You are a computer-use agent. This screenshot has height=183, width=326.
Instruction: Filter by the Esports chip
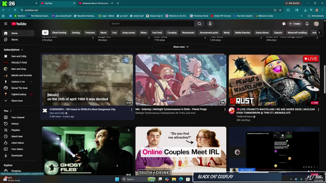(x=278, y=33)
